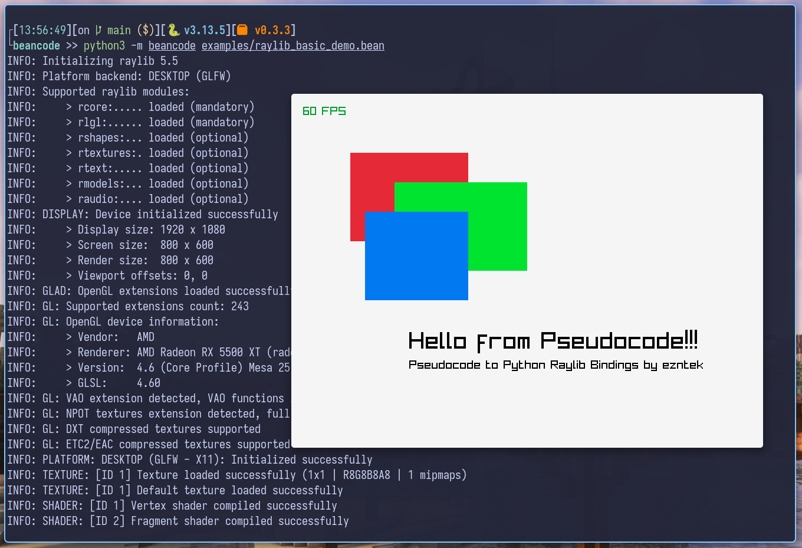
Task: Click the green rectangle in raylib window
Action: tap(498, 227)
